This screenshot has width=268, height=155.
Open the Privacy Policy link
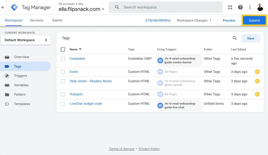149,149
